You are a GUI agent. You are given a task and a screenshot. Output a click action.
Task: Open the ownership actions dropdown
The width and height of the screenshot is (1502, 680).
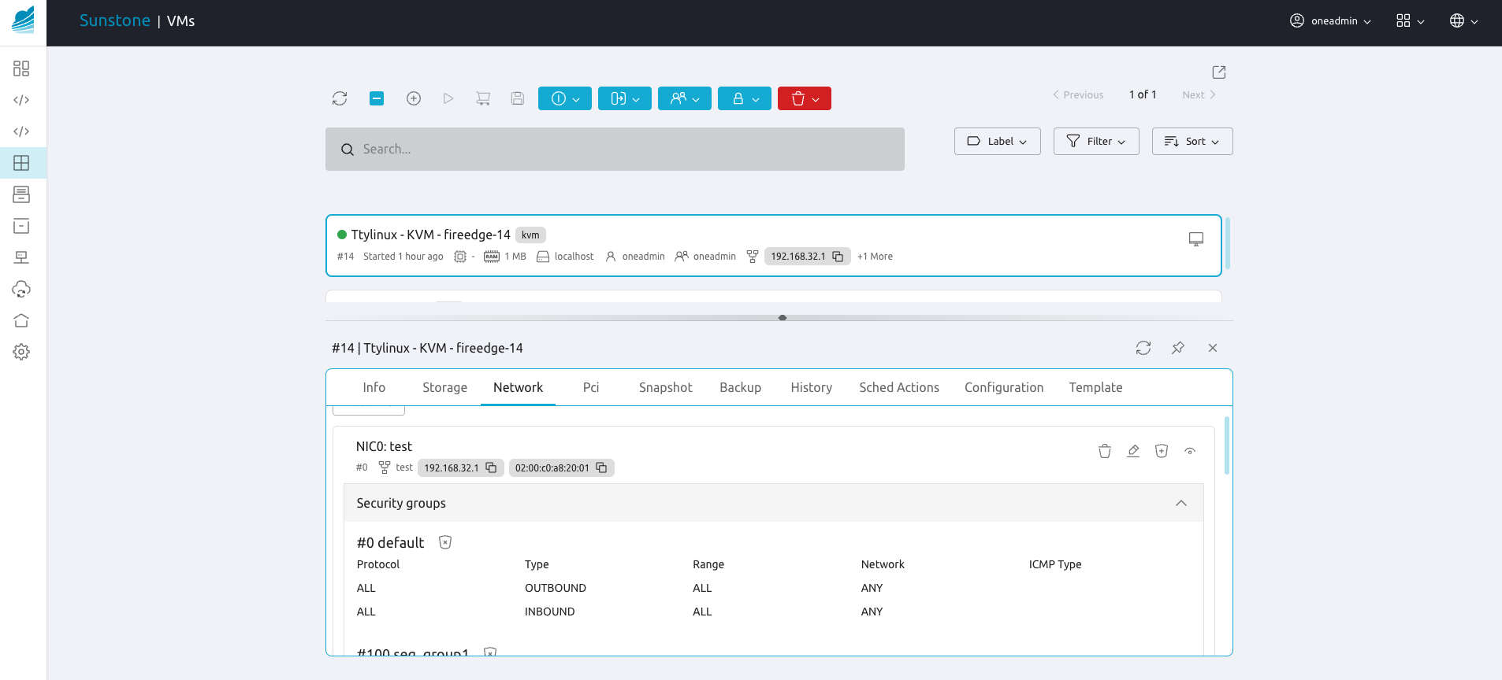pyautogui.click(x=685, y=98)
